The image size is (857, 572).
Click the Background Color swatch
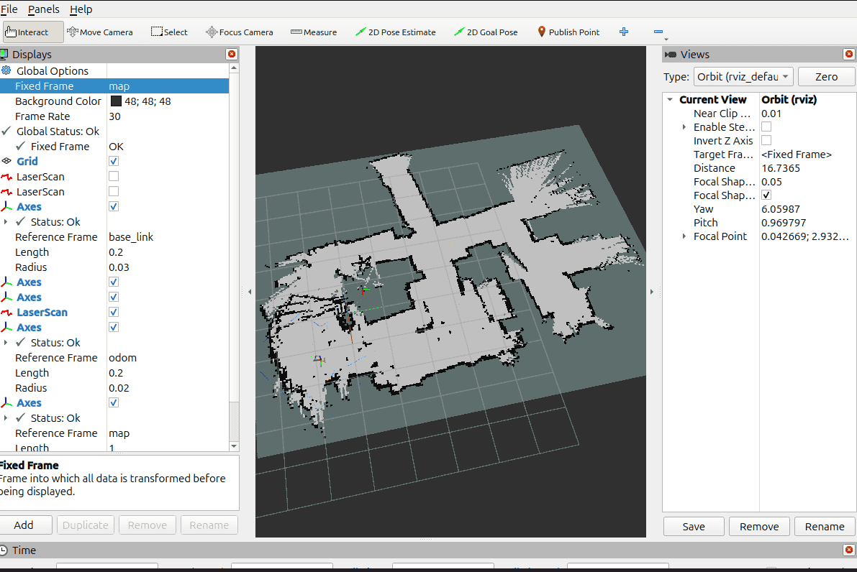116,101
